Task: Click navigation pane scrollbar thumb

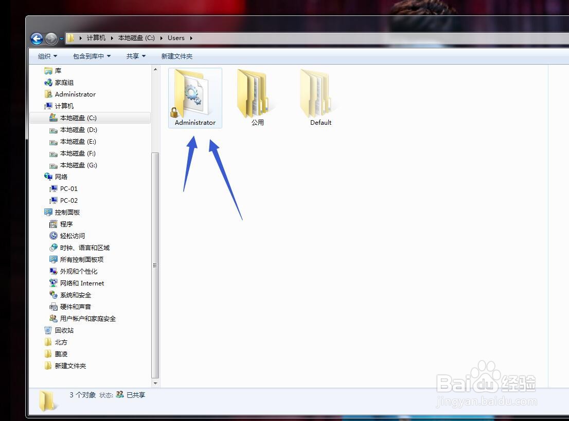Action: tap(155, 265)
